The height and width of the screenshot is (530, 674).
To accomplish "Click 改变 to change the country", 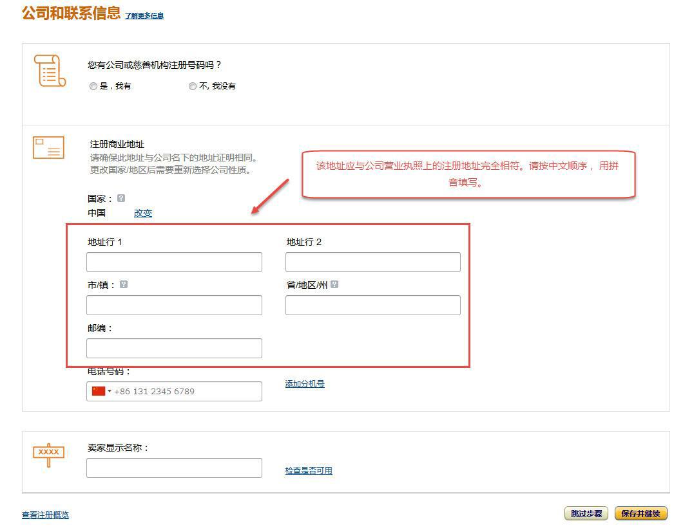I will coord(143,213).
